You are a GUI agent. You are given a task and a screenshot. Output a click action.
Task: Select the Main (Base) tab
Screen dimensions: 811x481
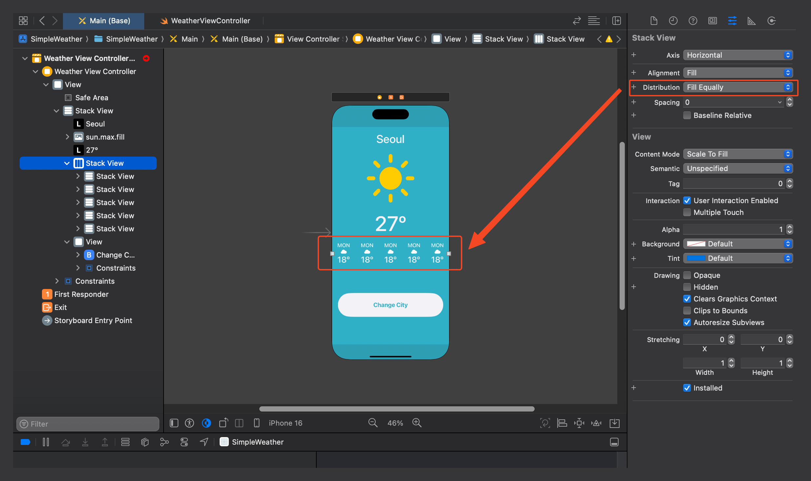click(104, 21)
